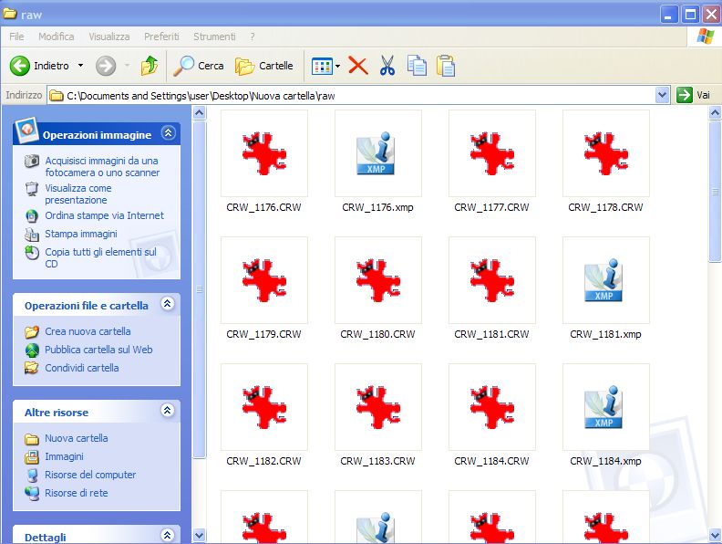Click the task pane scroll up arrow

(199, 112)
